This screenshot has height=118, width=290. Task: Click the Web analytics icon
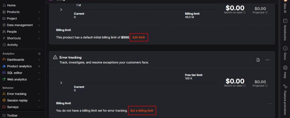coord(4,80)
